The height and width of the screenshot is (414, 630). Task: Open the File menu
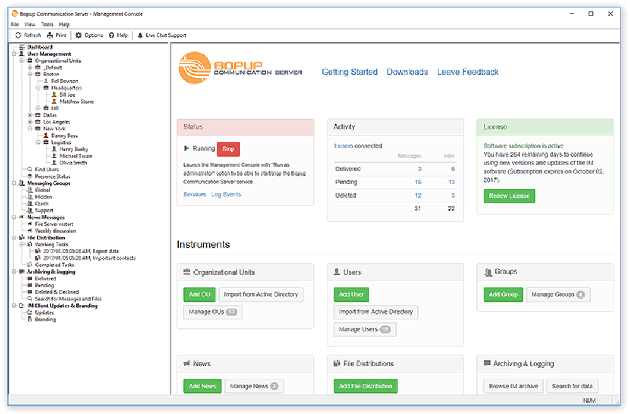tap(15, 25)
